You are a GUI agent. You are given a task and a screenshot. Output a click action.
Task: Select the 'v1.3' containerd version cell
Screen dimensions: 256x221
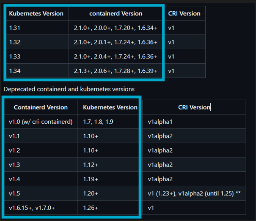(41, 165)
